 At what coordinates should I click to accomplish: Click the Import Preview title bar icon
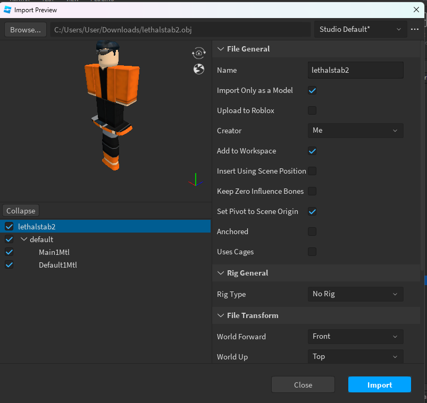pyautogui.click(x=7, y=10)
